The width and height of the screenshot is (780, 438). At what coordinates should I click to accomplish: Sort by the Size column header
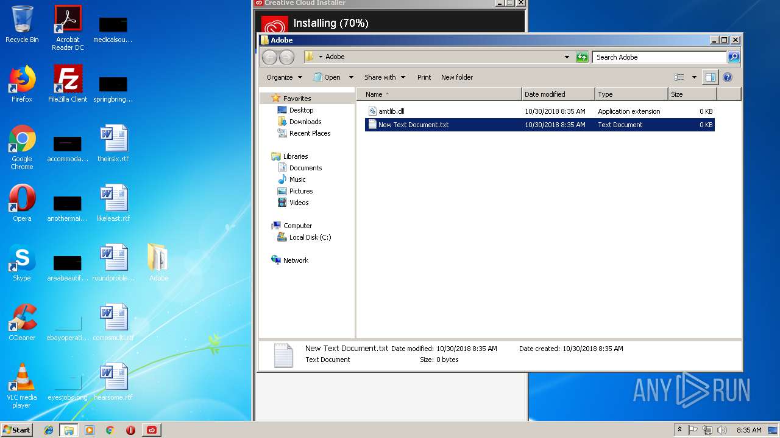pos(692,94)
